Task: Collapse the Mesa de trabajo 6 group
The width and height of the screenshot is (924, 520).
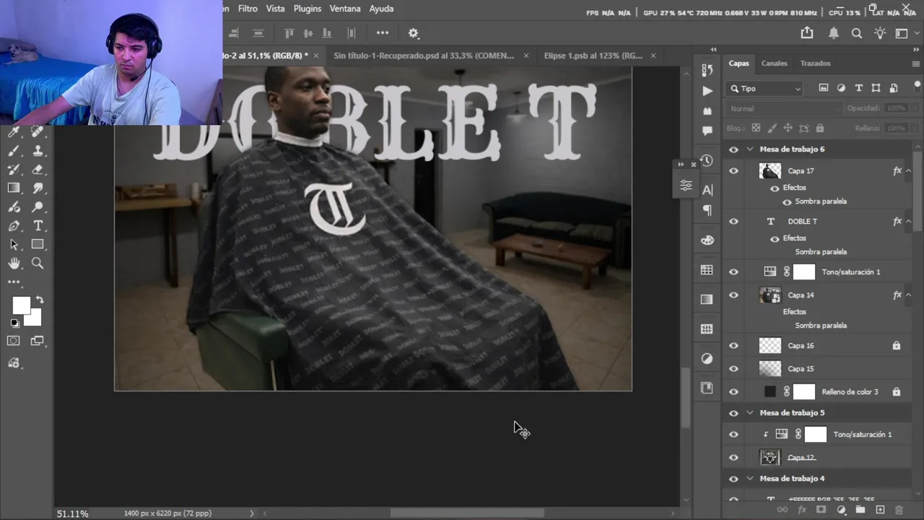Action: tap(749, 149)
